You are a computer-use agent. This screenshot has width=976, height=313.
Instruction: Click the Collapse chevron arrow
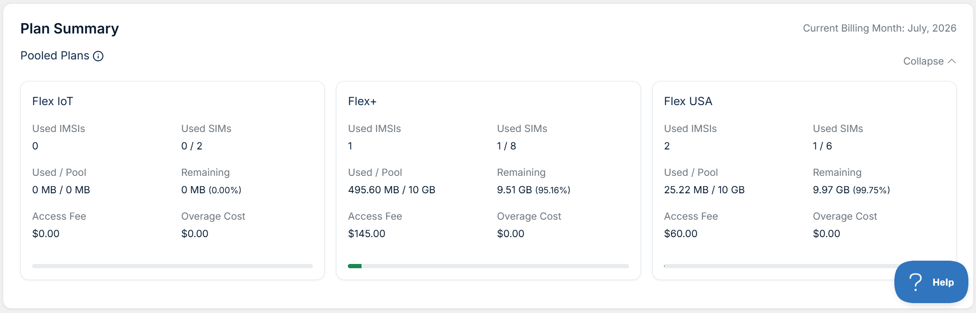(x=951, y=61)
